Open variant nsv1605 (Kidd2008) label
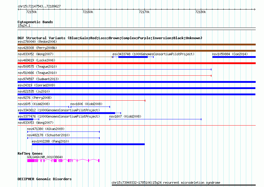Viewport: 264px width, 187px height. coord(34,104)
